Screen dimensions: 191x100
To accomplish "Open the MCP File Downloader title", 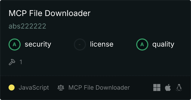I will 50,13.
